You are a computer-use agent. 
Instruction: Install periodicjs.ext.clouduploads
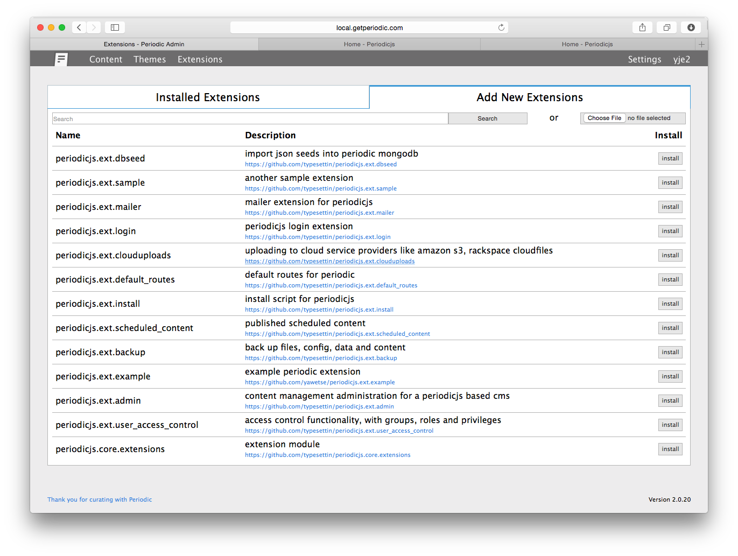tap(670, 255)
